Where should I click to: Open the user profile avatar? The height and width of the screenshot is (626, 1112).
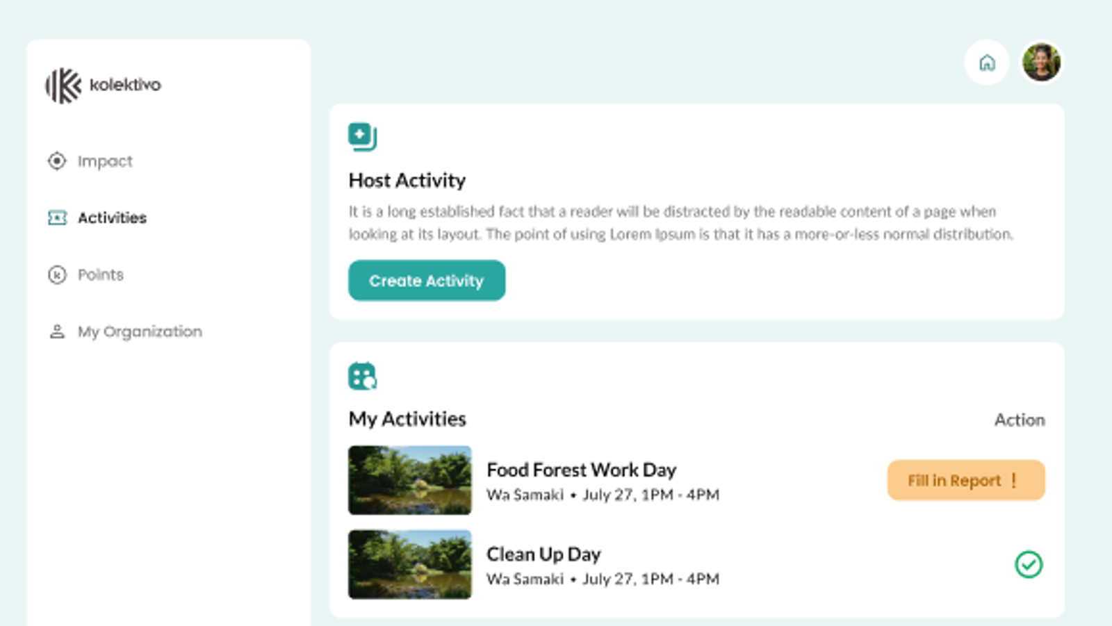point(1041,63)
